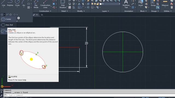Open the Construction Lines tool
Image resolution: width=175 pixels, height=98 pixels.
click(45, 4)
